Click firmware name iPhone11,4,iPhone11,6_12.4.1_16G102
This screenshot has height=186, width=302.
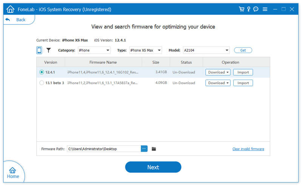pyautogui.click(x=103, y=72)
